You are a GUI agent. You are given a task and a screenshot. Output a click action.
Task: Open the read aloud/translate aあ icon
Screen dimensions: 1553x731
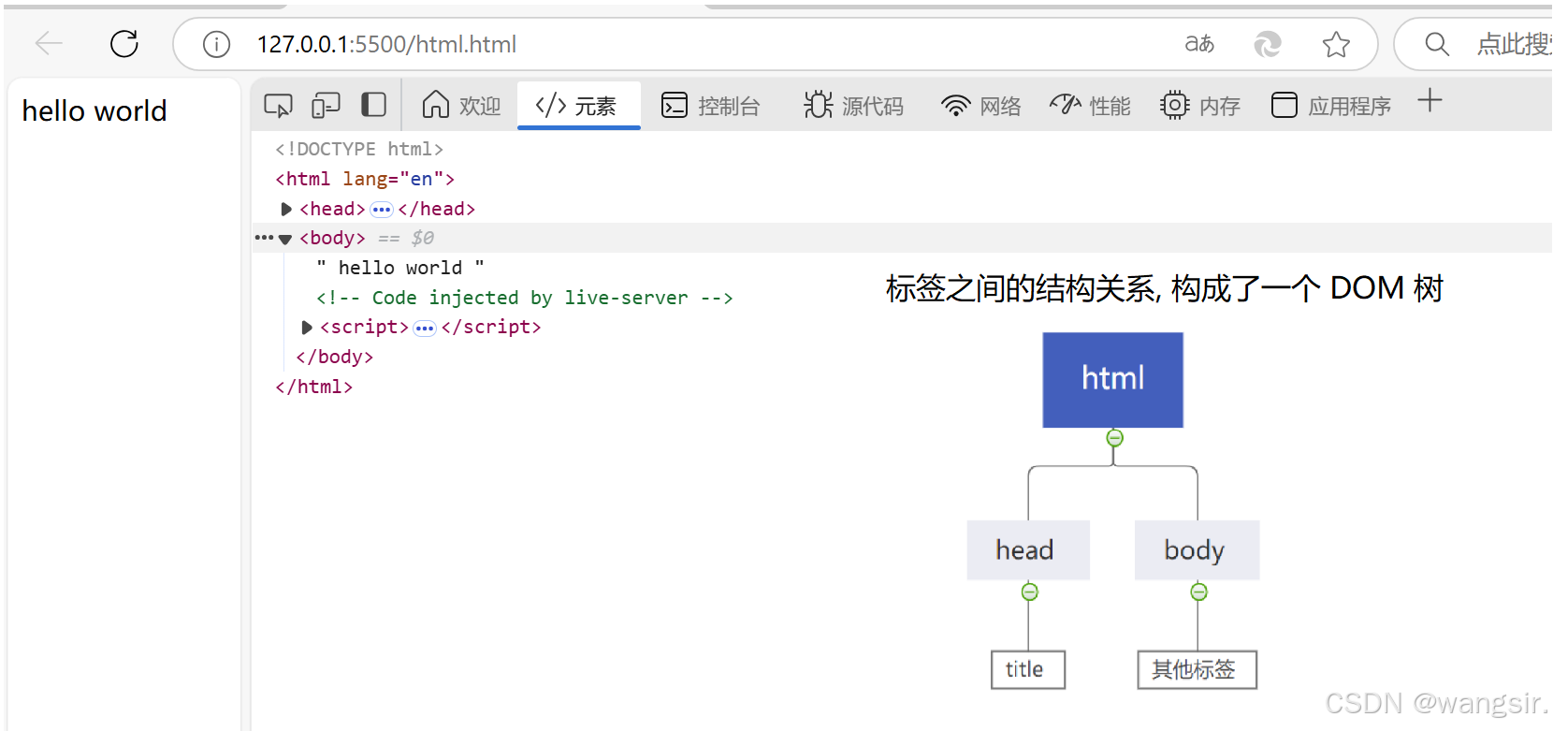point(1199,44)
